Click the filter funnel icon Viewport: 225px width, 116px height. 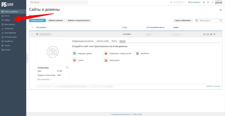point(196,21)
